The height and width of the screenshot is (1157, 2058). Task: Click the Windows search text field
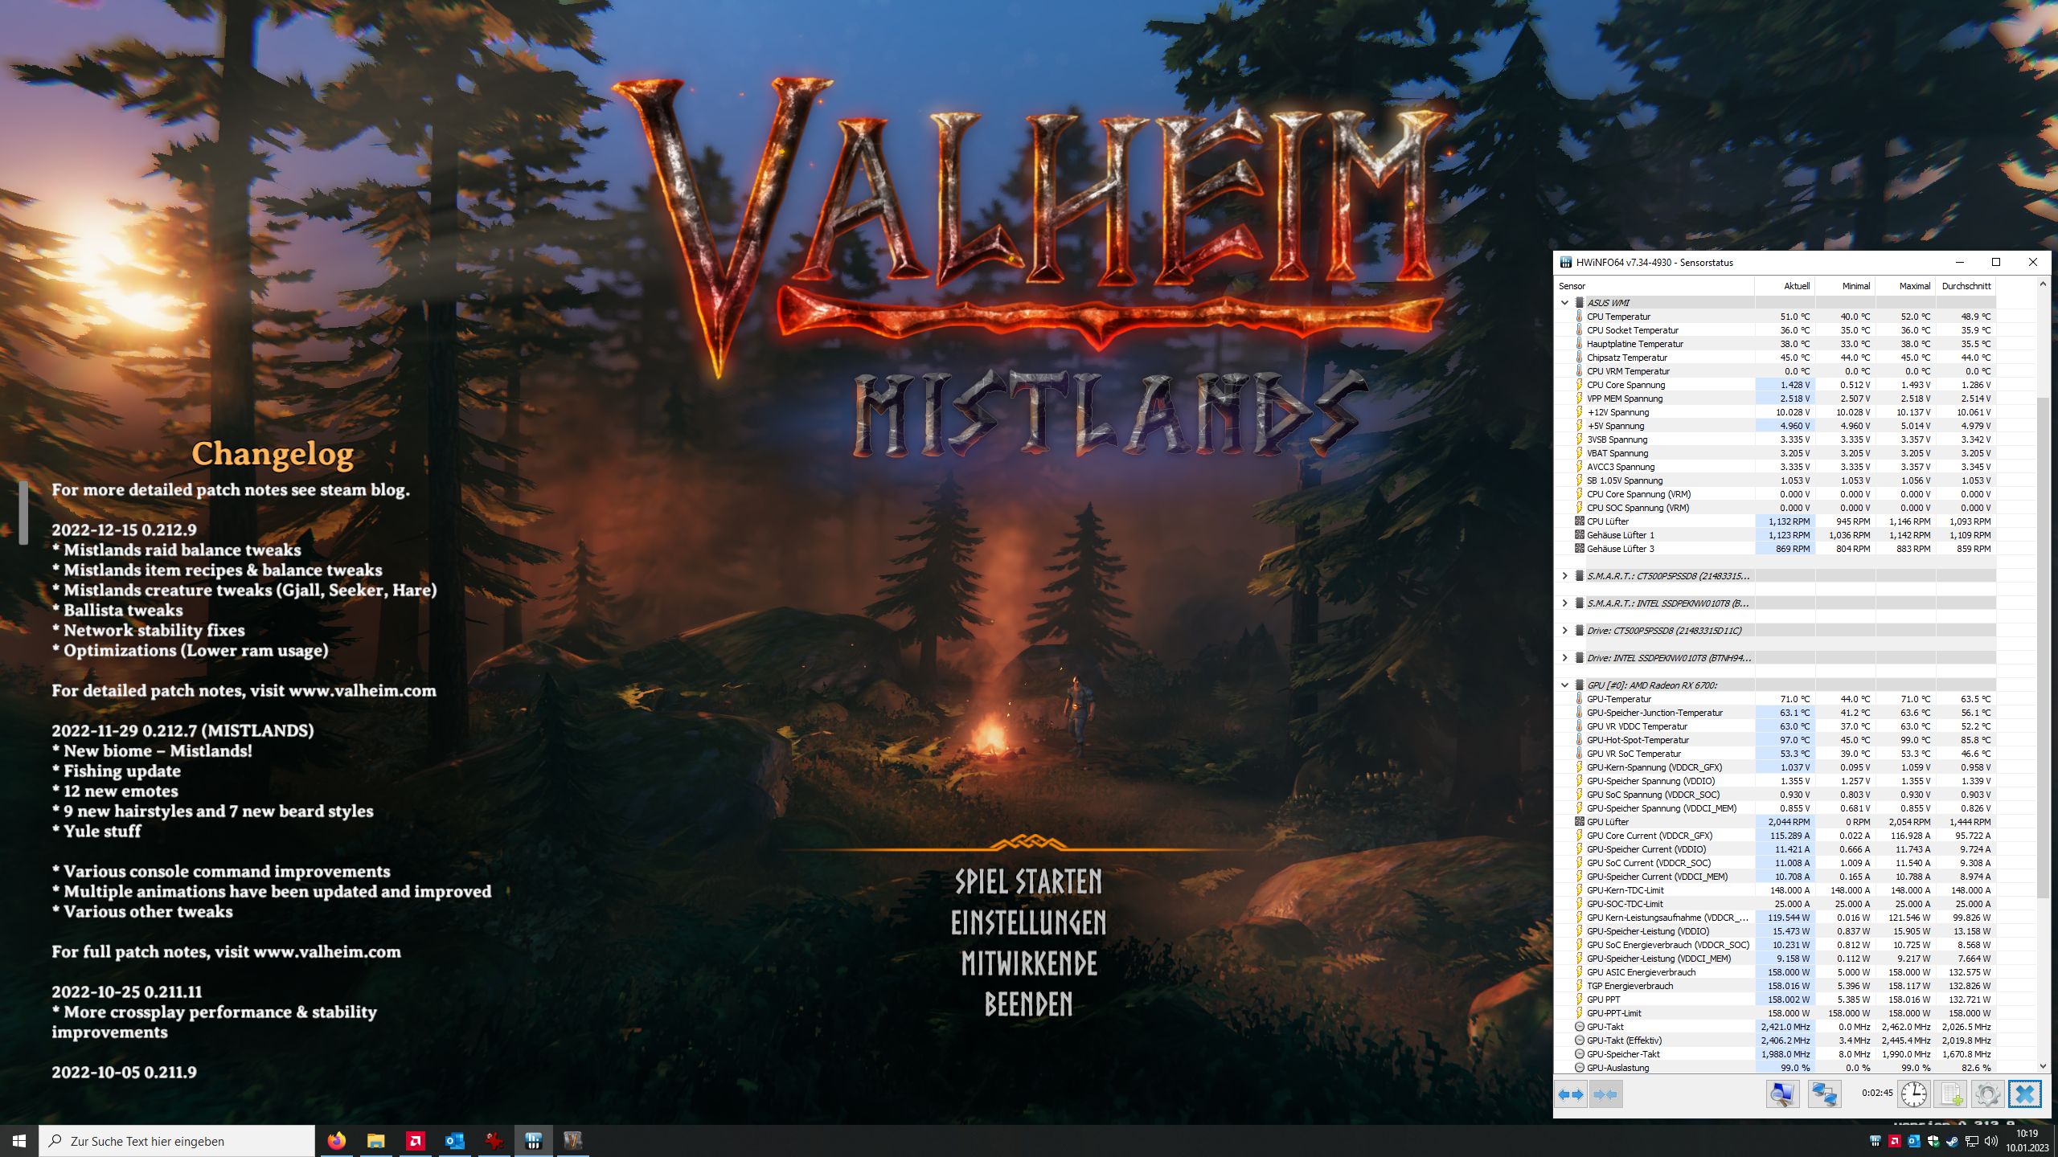click(x=177, y=1141)
